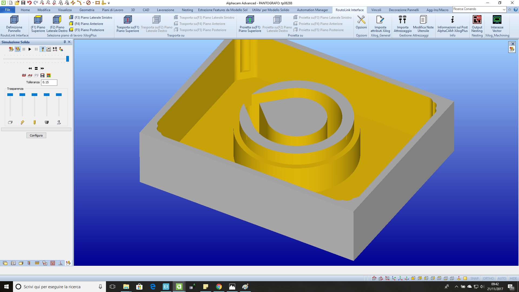The width and height of the screenshot is (519, 292).
Task: Select Proietta su(F1) Piano Superiore
Action: tap(250, 24)
